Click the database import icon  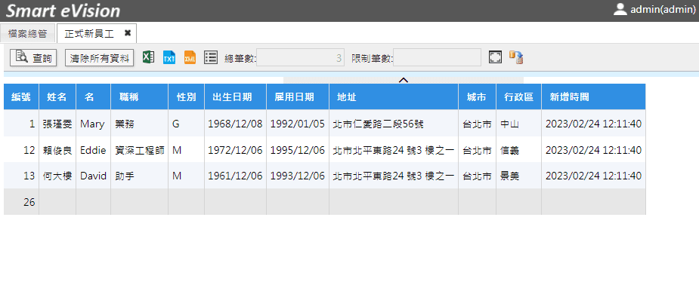[x=516, y=57]
